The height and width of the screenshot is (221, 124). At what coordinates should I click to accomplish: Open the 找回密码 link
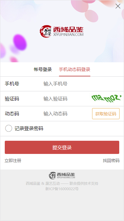click(111, 161)
